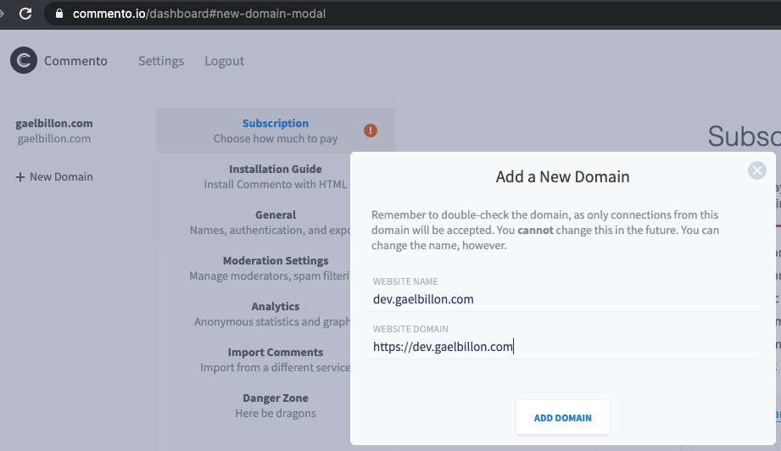Open the Moderation Settings section
Screen dimensions: 781x451
276,268
